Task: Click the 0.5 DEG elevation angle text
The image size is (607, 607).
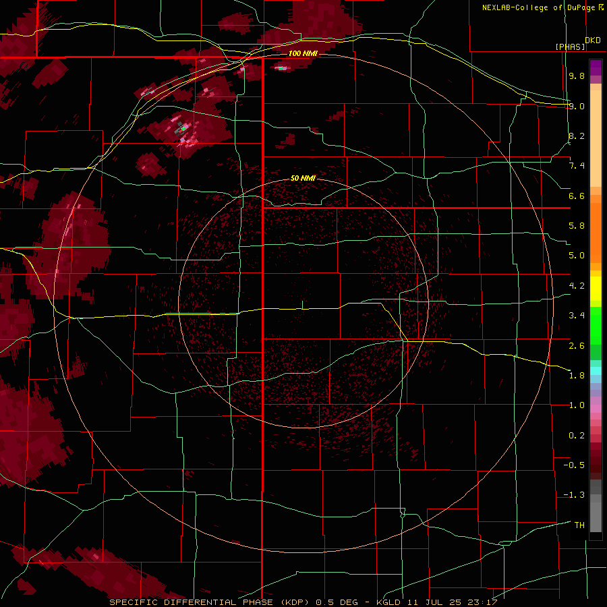Action: click(336, 602)
